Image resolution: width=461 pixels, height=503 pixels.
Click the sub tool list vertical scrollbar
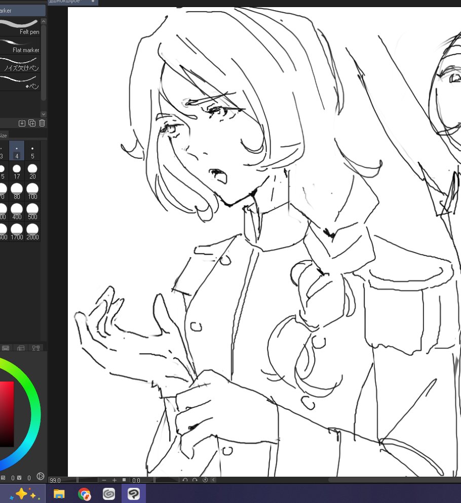pos(44,63)
